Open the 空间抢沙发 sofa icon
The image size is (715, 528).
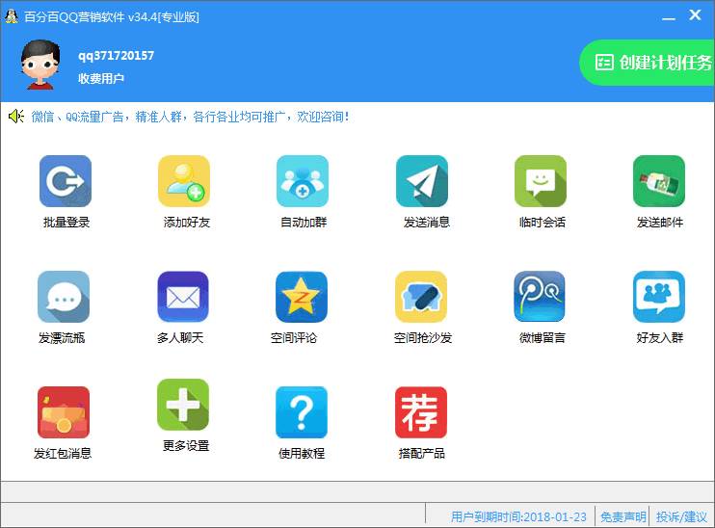(421, 297)
